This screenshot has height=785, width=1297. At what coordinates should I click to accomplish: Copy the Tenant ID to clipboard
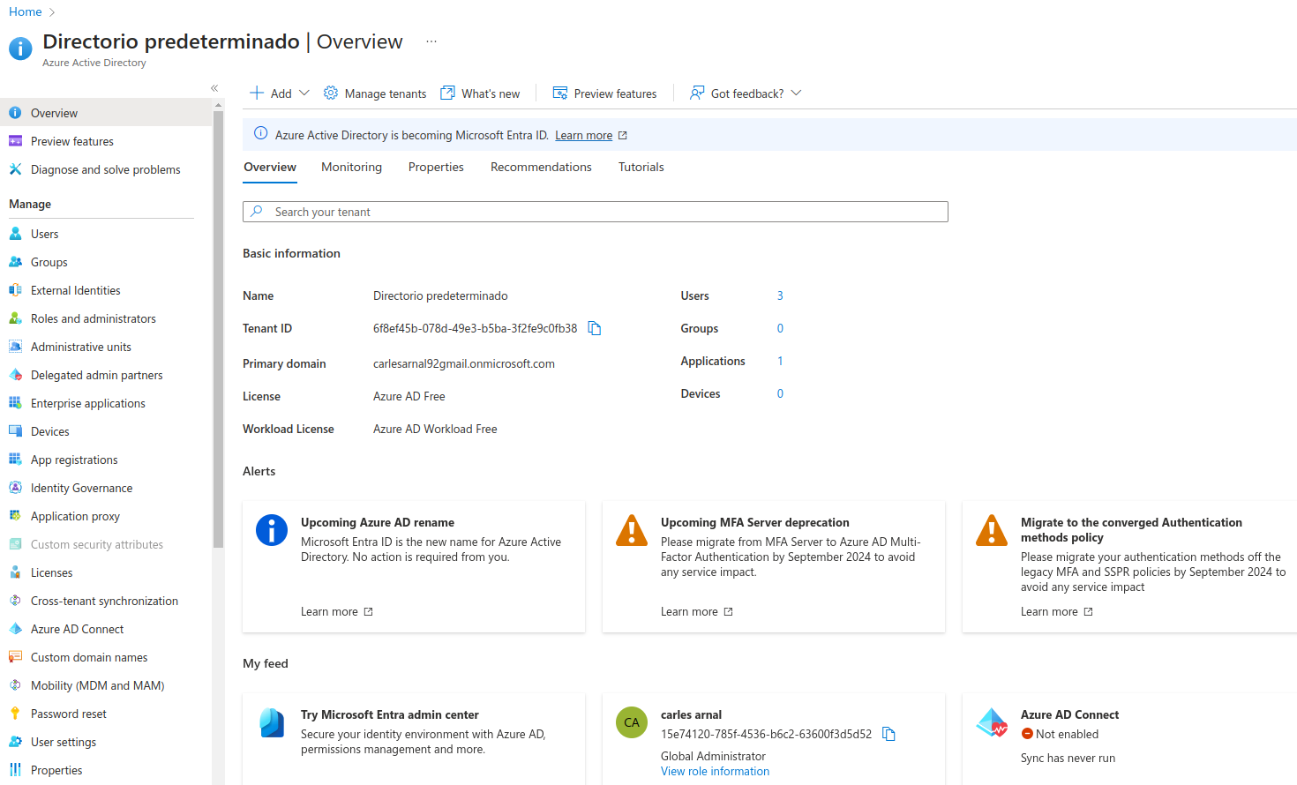pyautogui.click(x=595, y=328)
